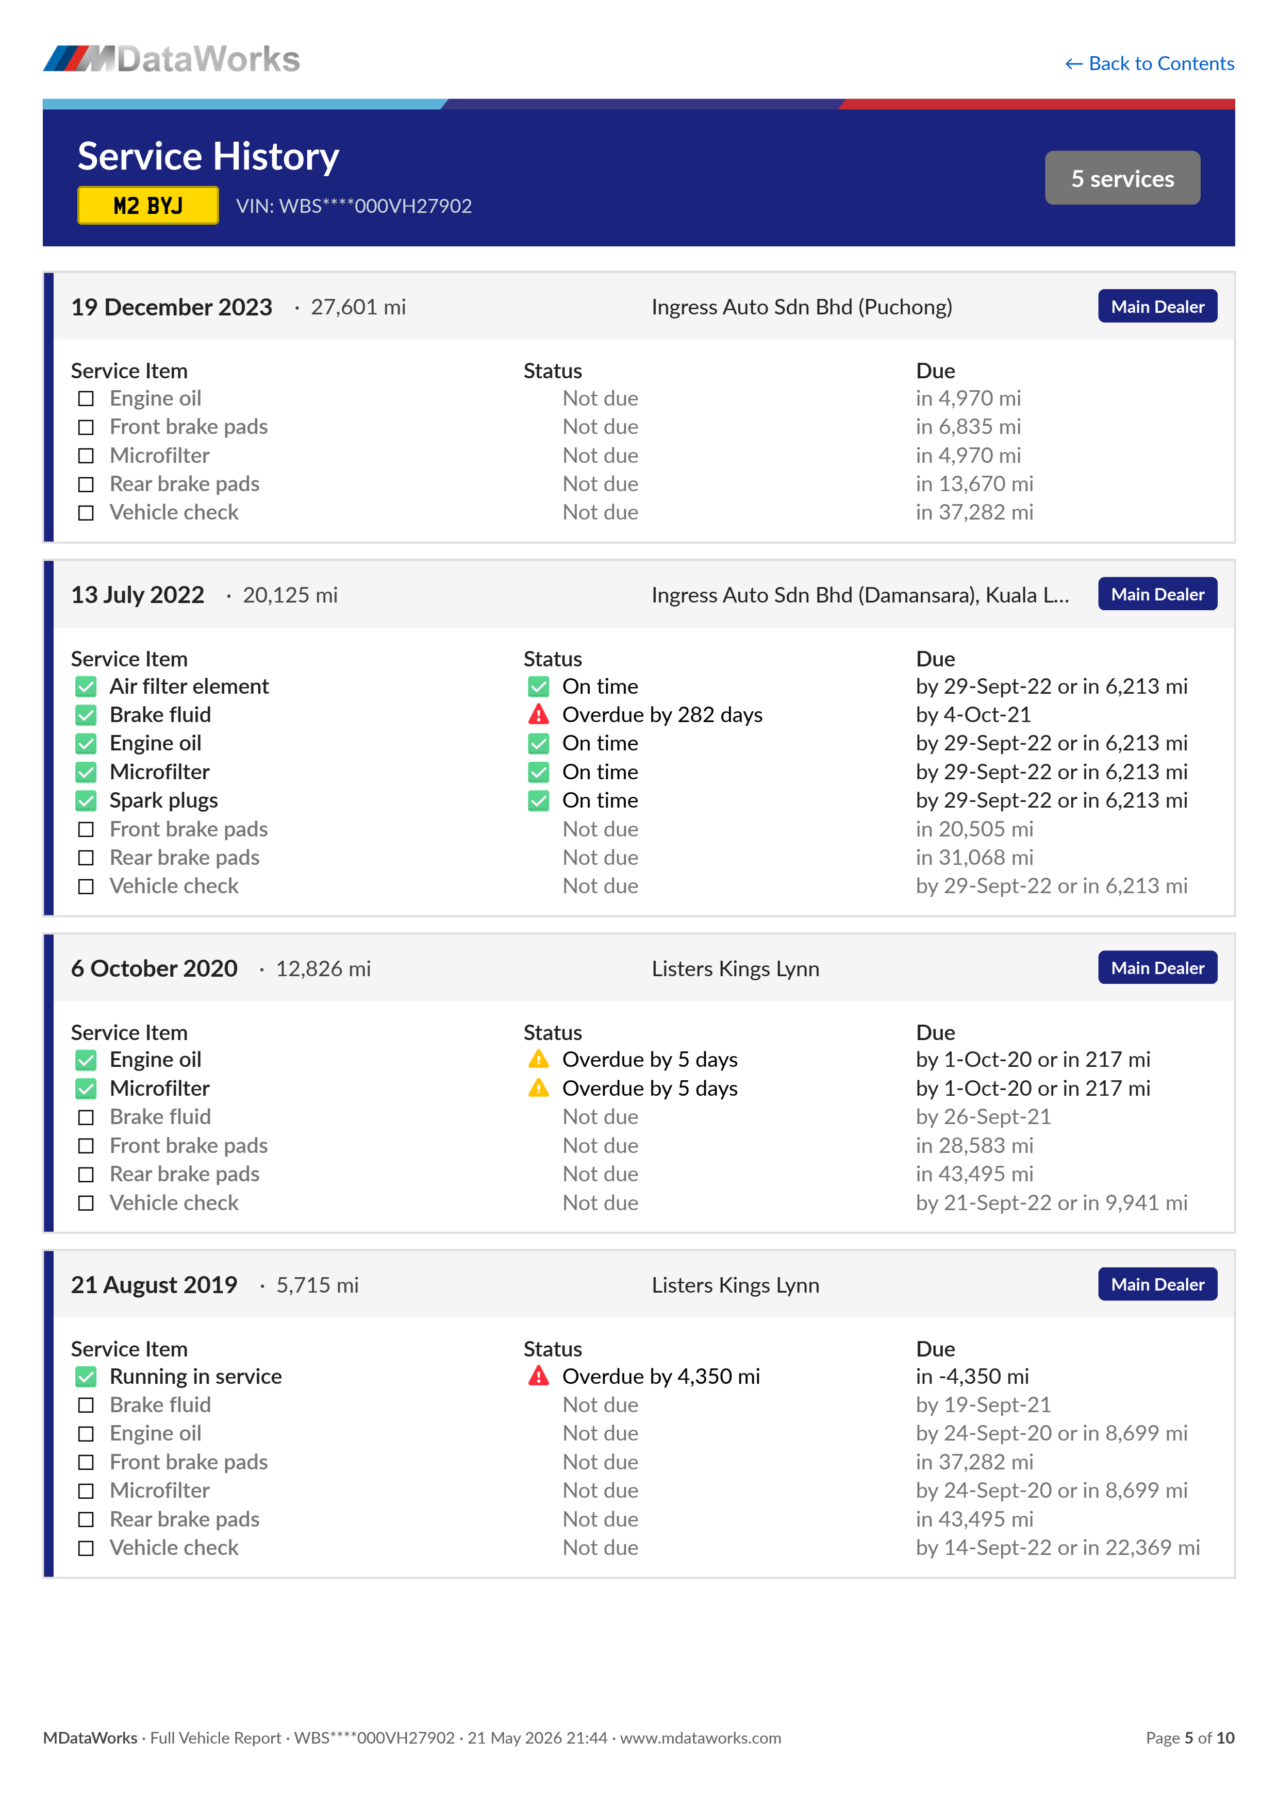Click yellow warning icon for Engine oil overdue
Screen dimensions: 1278x1808
point(539,1059)
